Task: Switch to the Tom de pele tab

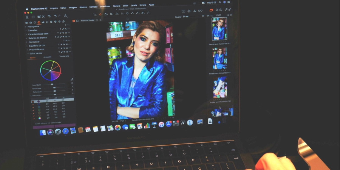Action: coord(64,56)
